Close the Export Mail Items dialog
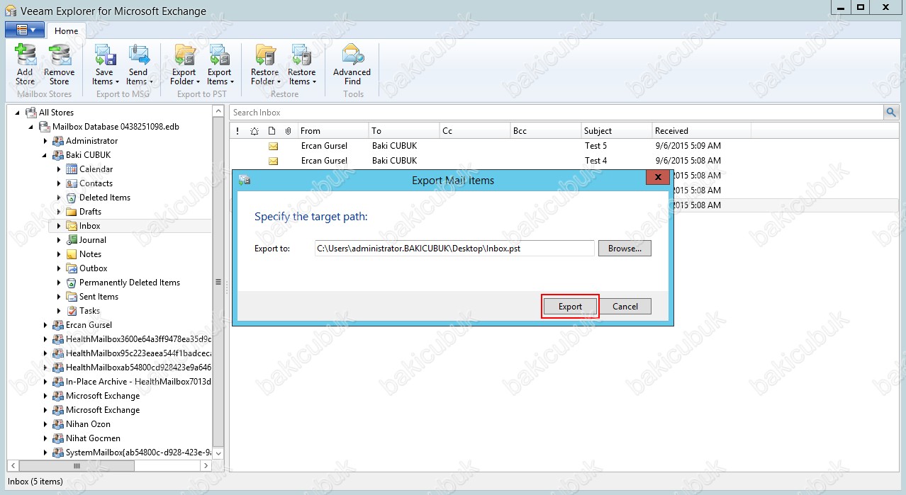 [658, 177]
